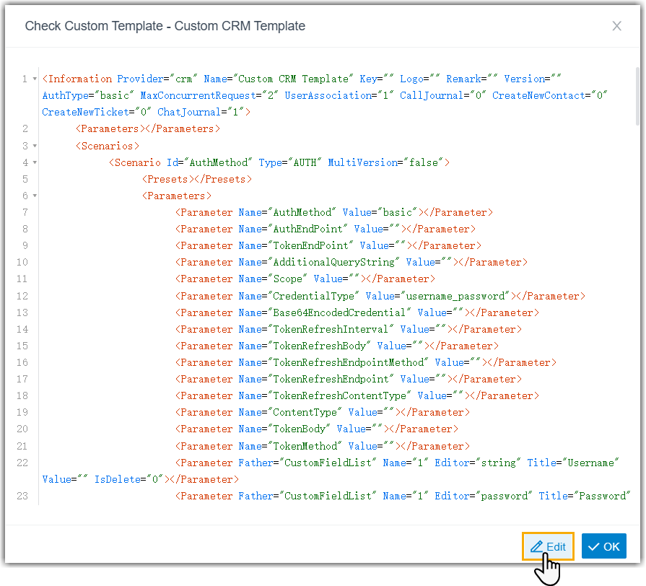The height and width of the screenshot is (586, 646).
Task: Click Editor="password" on line 23
Action: [x=484, y=496]
